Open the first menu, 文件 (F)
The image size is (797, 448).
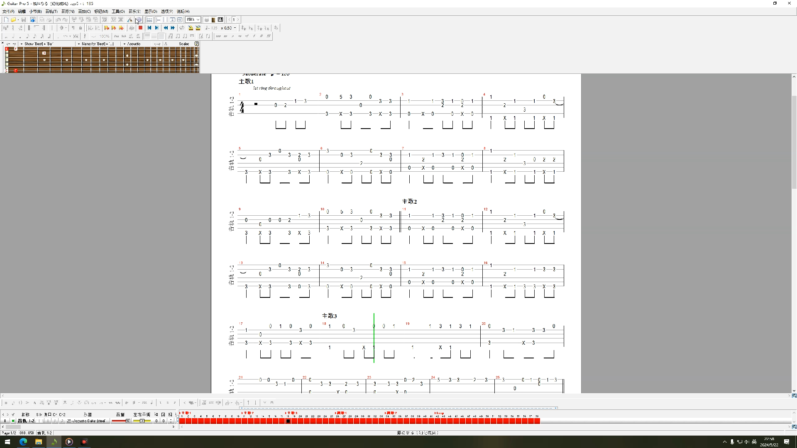pos(8,11)
